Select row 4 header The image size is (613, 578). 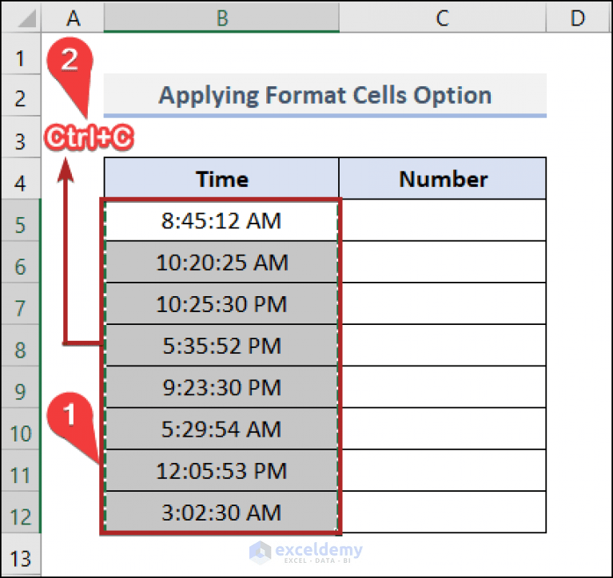[x=21, y=179]
